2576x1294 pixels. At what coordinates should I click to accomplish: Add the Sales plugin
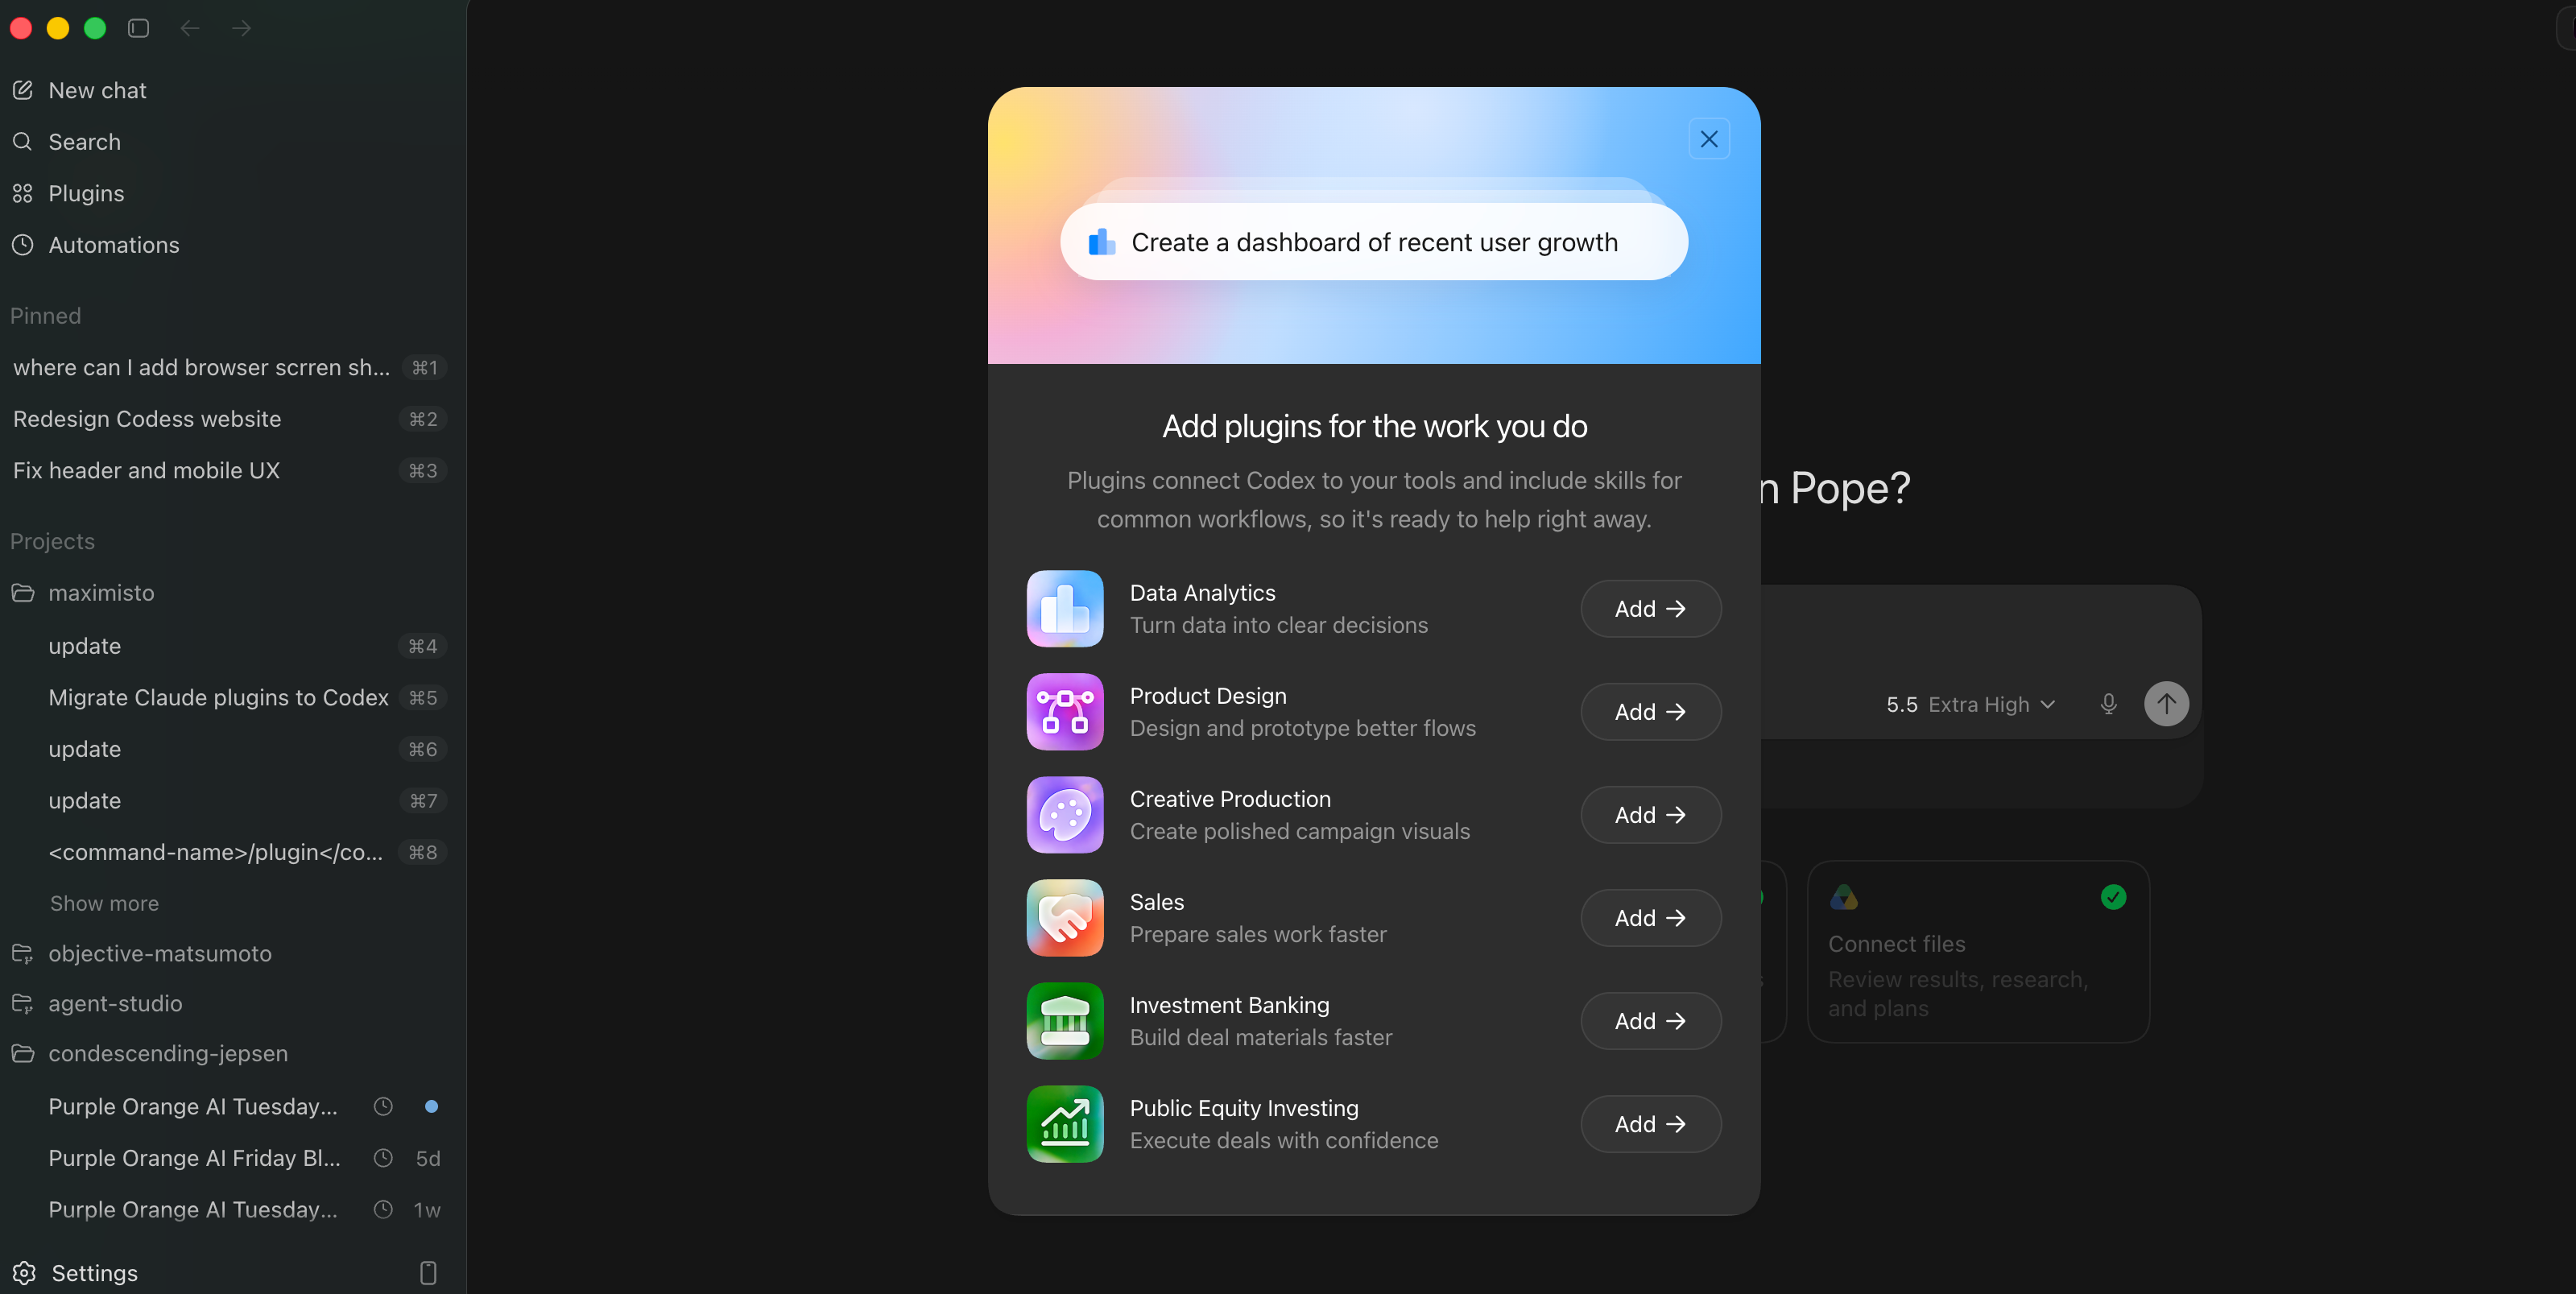1650,918
